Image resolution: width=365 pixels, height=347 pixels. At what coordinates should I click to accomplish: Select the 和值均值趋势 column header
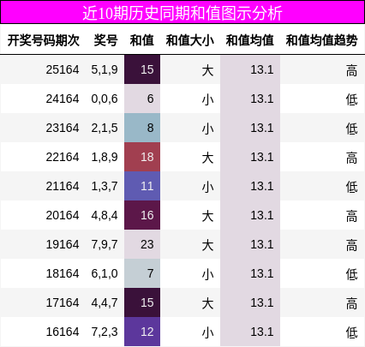tap(321, 40)
